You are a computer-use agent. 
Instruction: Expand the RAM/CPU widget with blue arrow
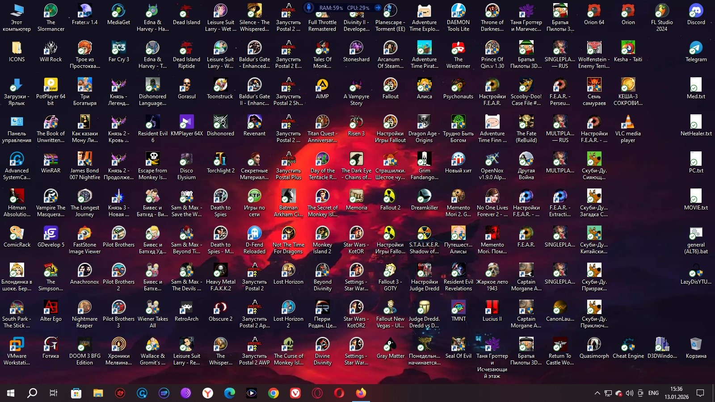(378, 8)
